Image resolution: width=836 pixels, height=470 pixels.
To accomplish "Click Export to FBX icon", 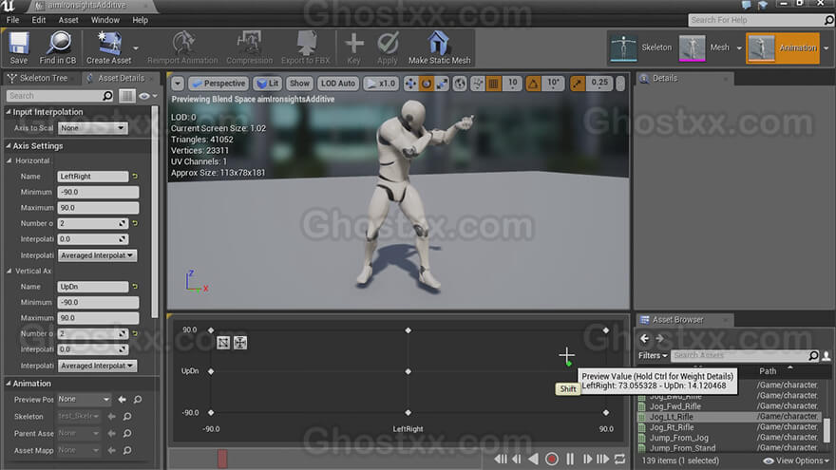I will pyautogui.click(x=306, y=48).
